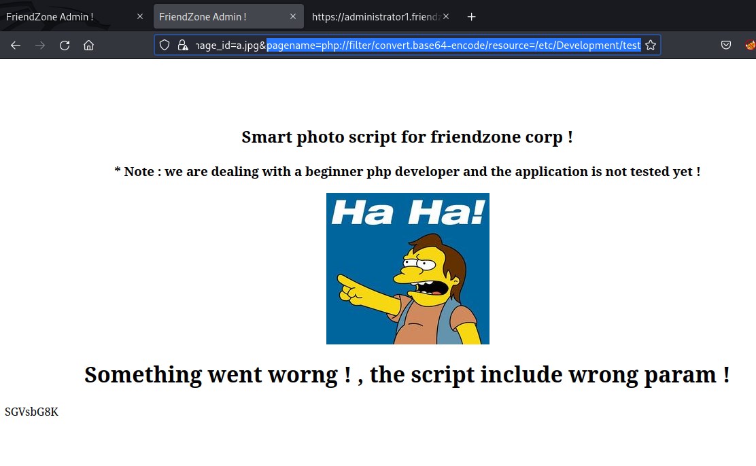The height and width of the screenshot is (466, 756).
Task: Show connection security lock info
Action: click(x=183, y=46)
